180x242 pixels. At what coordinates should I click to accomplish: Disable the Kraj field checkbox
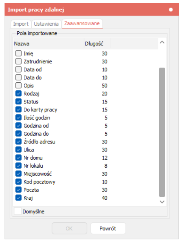19,198
